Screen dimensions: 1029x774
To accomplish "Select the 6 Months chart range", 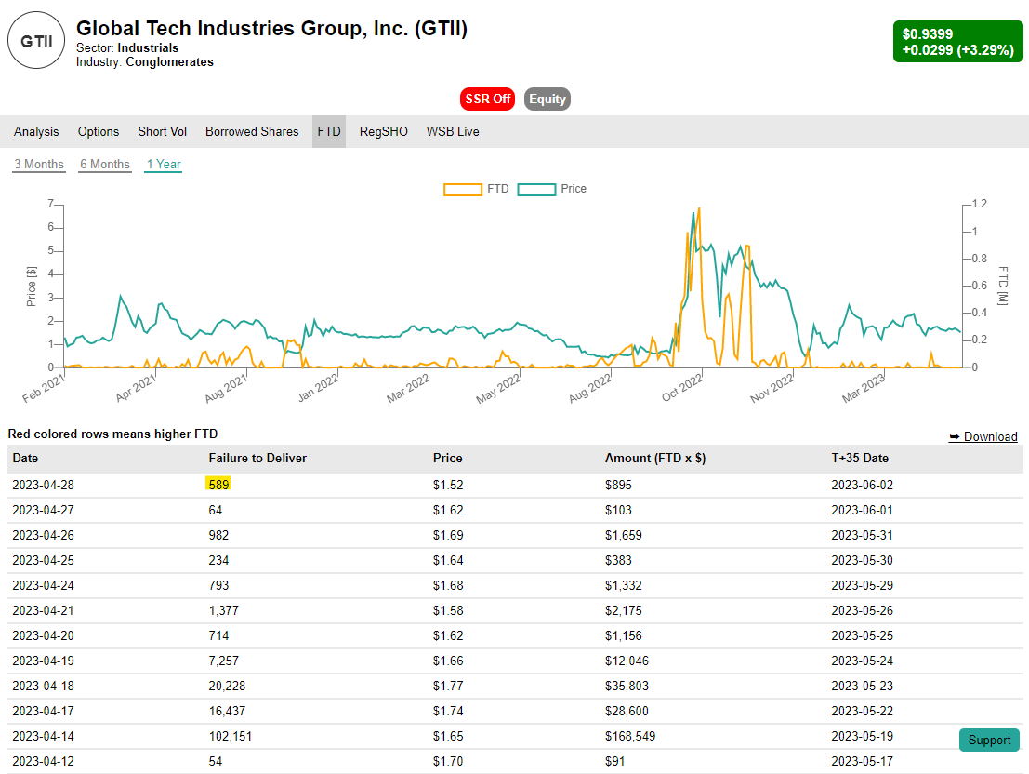I will pos(105,164).
